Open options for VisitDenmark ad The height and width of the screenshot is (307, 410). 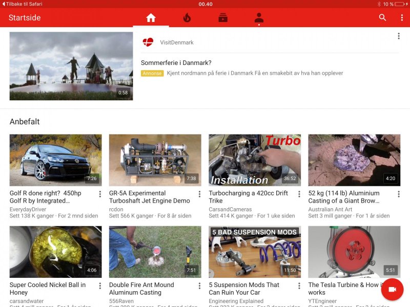click(399, 36)
